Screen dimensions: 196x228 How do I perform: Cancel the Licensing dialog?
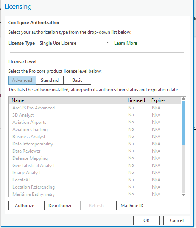point(177,220)
